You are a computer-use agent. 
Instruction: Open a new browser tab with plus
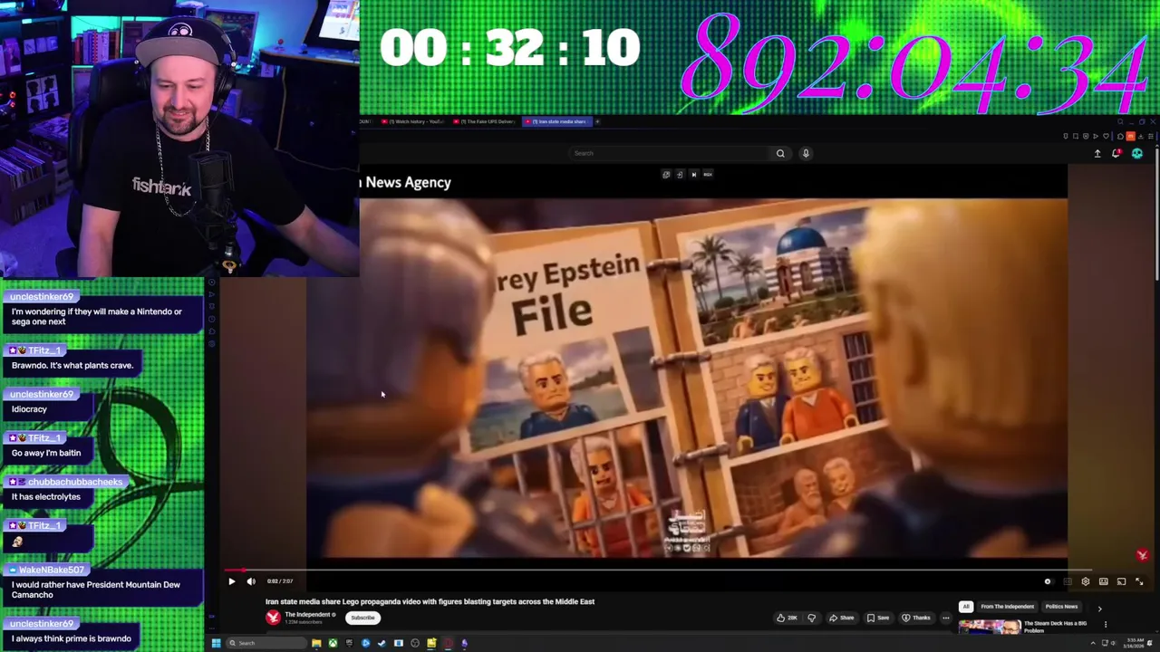point(597,121)
